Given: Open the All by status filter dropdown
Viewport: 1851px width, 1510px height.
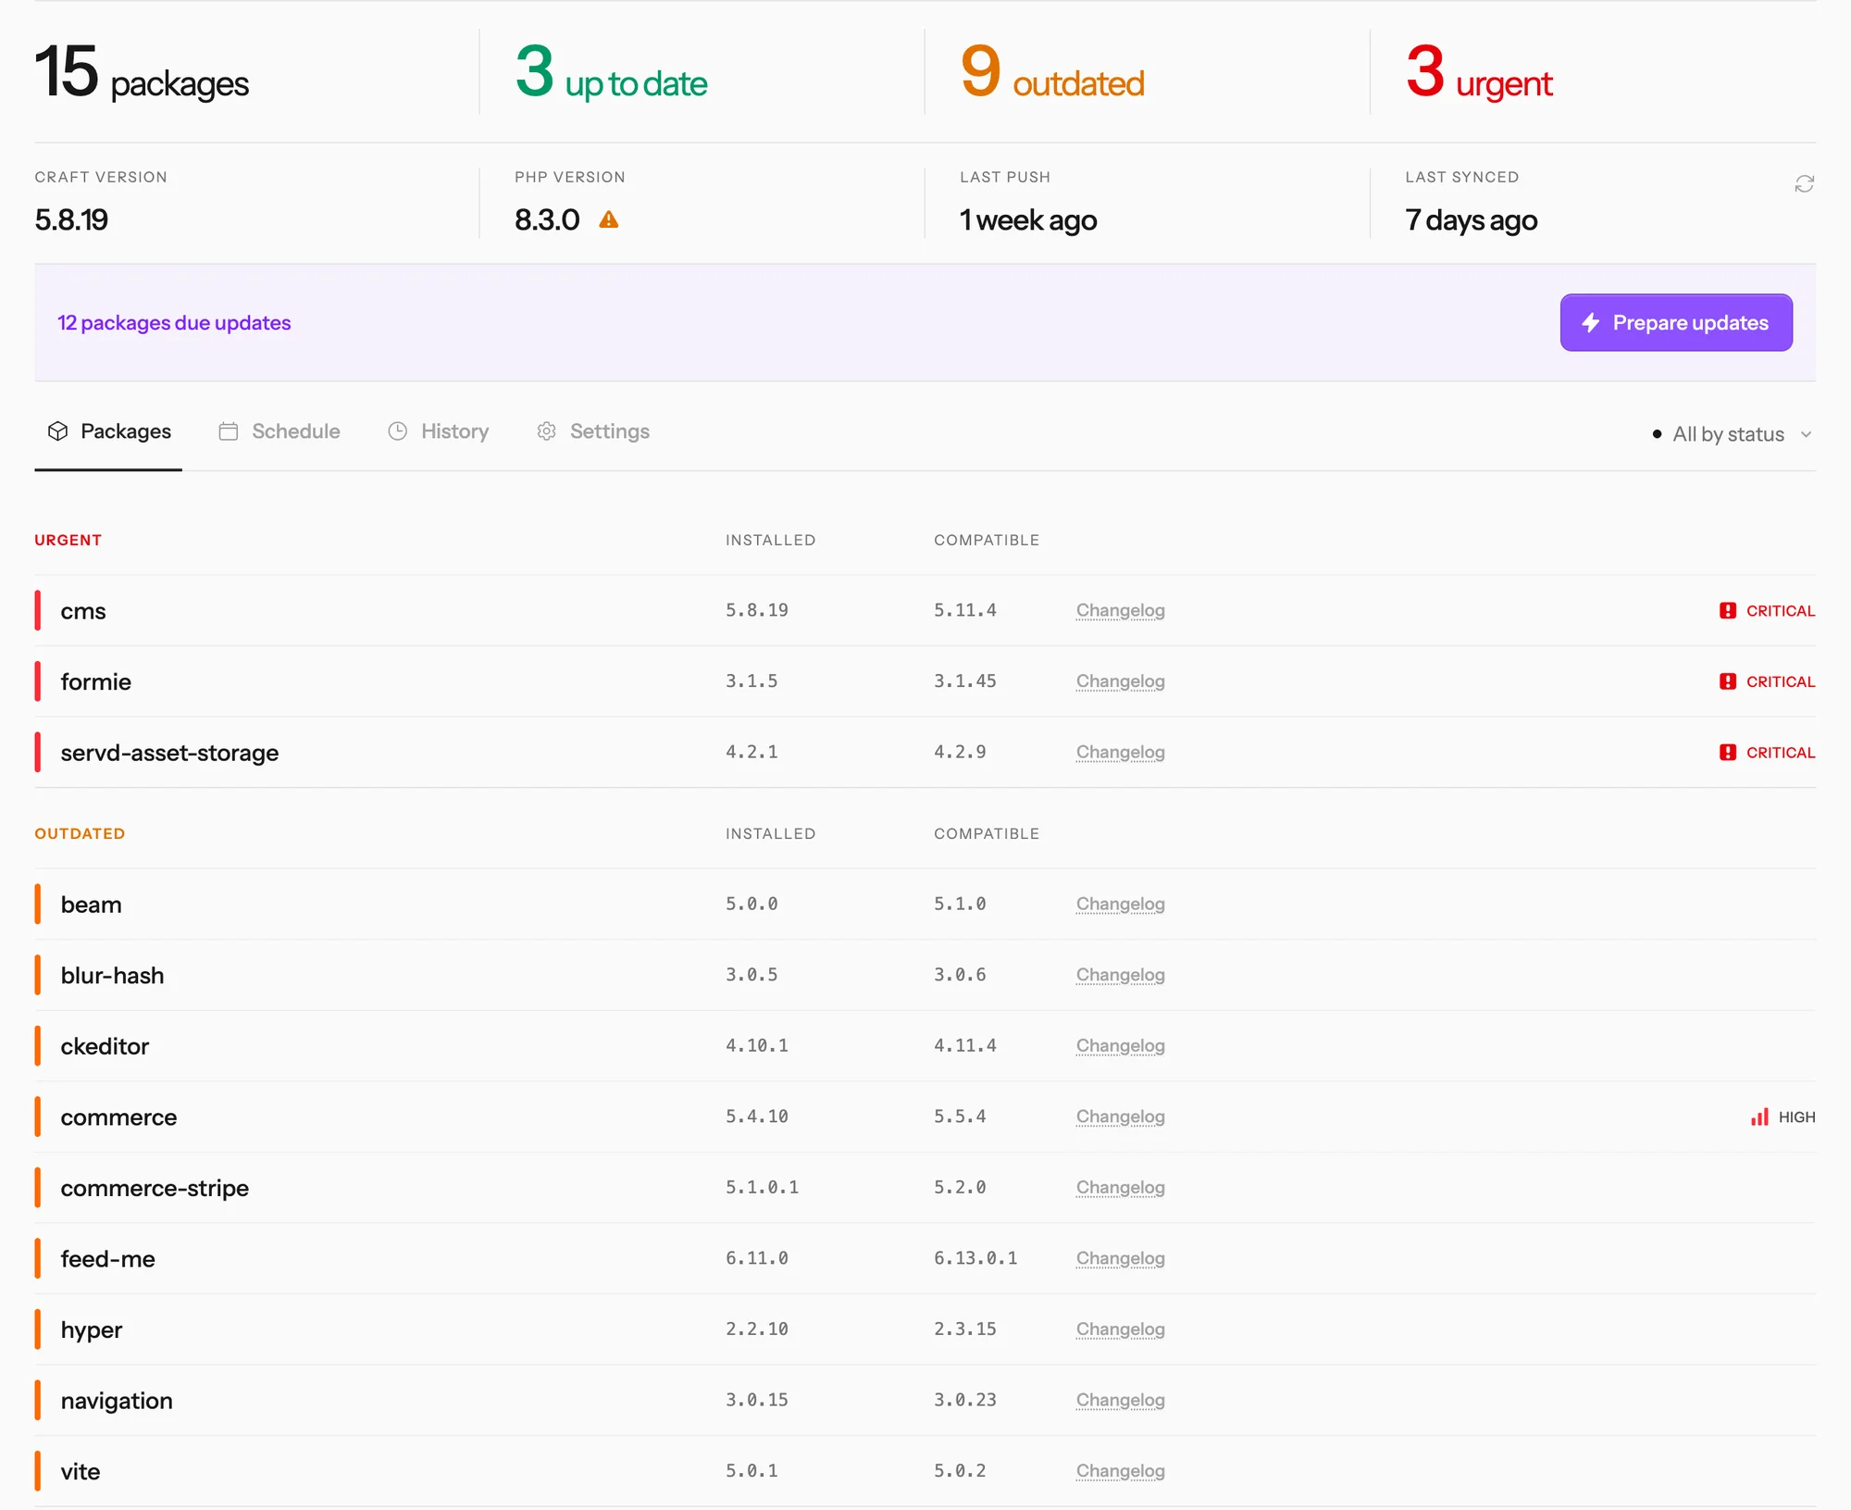Looking at the screenshot, I should tap(1732, 434).
